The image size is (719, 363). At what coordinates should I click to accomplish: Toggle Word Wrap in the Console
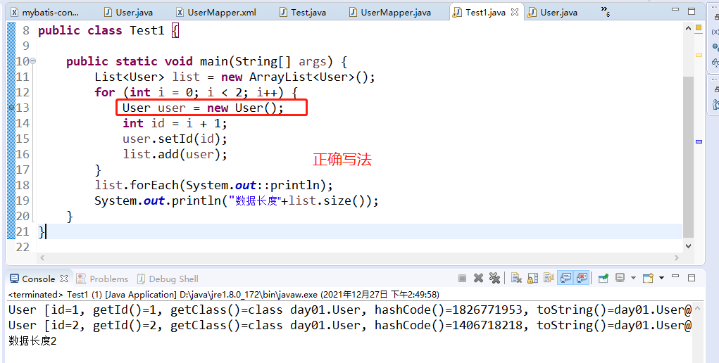click(549, 278)
